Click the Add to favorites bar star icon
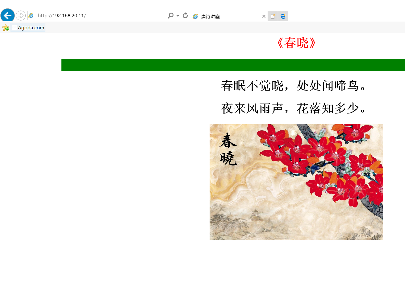405x282 pixels. 6,28
